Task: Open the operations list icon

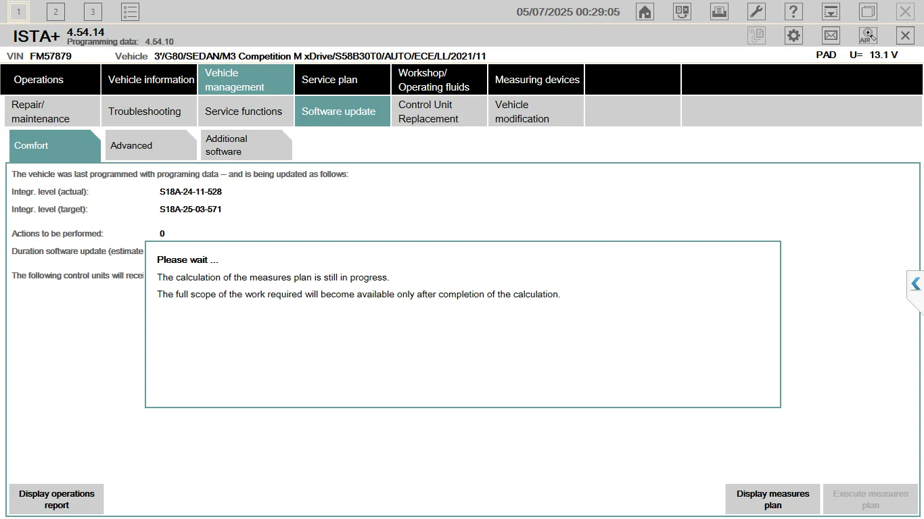Action: coord(130,11)
